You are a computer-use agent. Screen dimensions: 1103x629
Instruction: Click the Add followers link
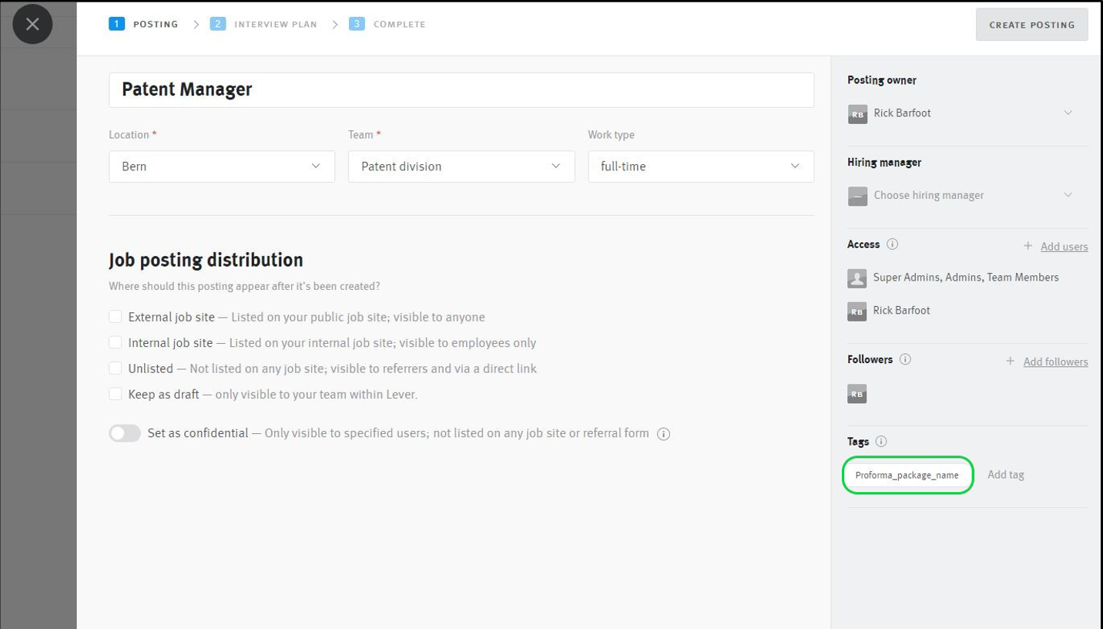(1054, 361)
